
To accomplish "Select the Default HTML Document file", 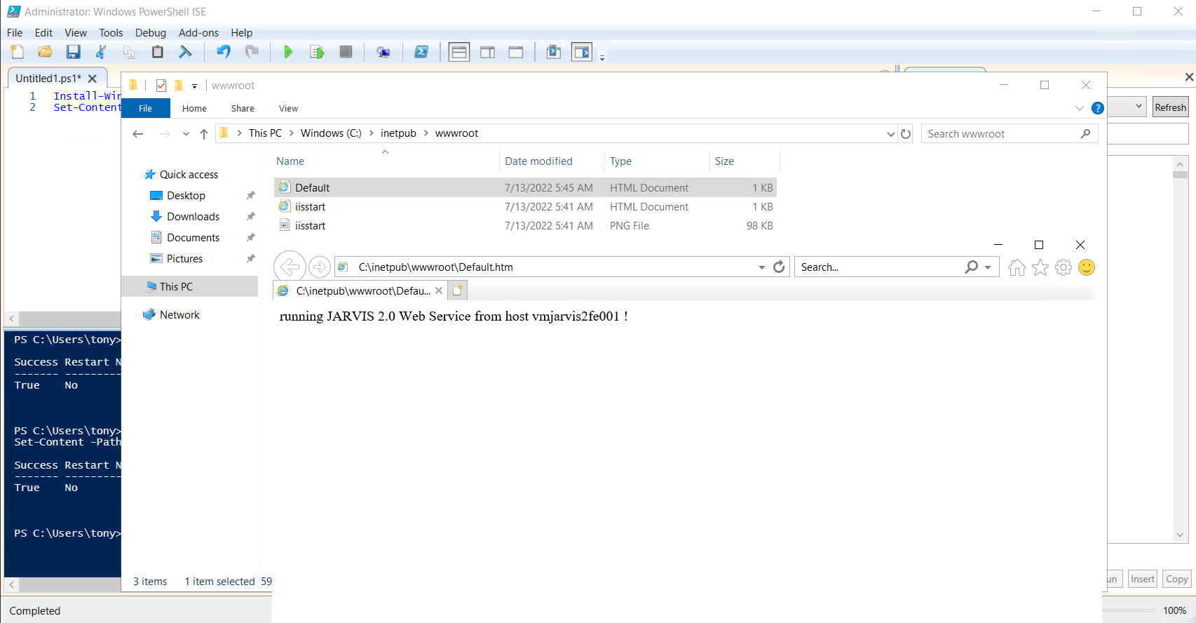I will point(525,188).
